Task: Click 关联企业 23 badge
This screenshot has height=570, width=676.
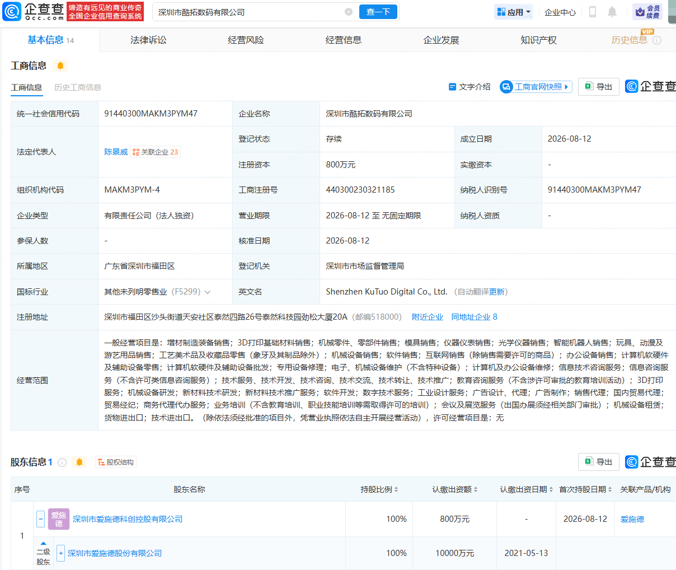Action: 156,152
